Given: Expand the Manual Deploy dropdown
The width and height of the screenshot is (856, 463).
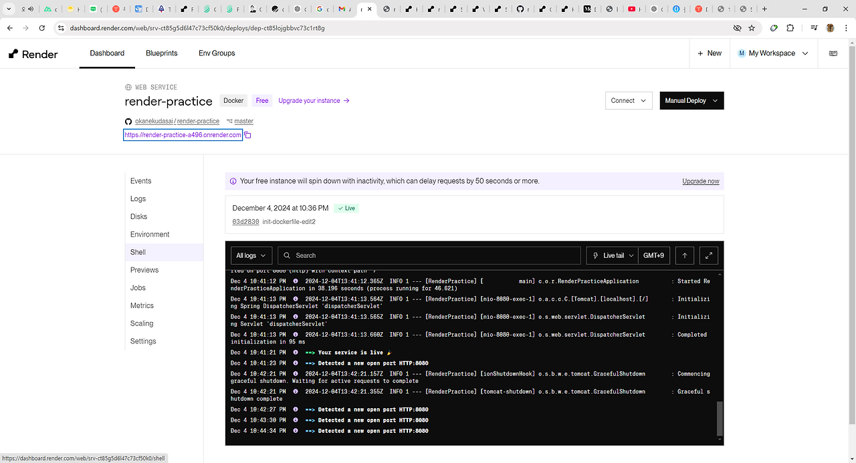Looking at the screenshot, I should point(691,100).
